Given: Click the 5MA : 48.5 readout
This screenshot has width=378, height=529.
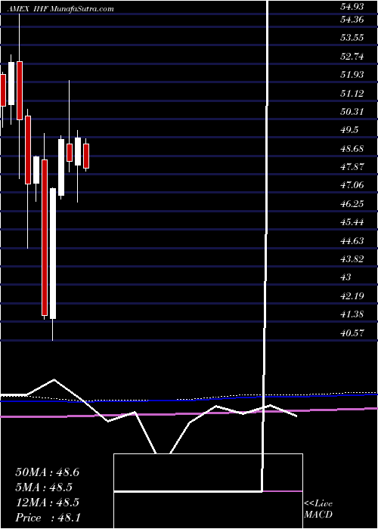Looking at the screenshot, I should pyautogui.click(x=44, y=487).
